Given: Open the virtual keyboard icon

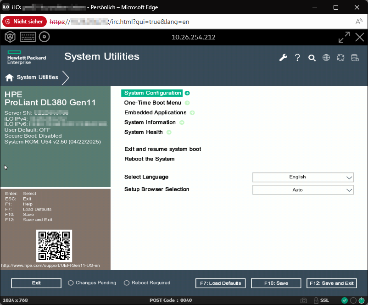Looking at the screenshot, I should coord(28,37).
